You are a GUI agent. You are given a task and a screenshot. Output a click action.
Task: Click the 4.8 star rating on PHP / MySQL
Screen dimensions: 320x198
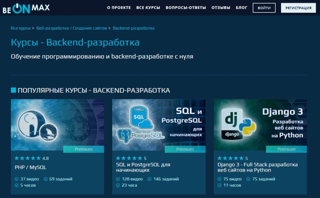click(32, 158)
